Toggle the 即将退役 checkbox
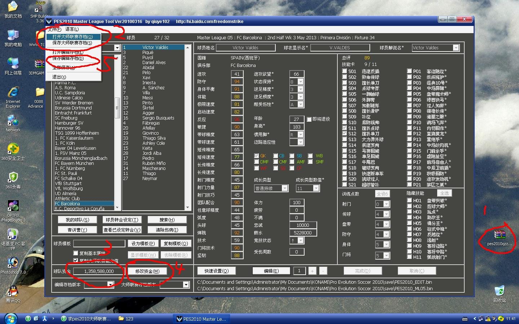The height and width of the screenshot is (324, 519). (x=309, y=119)
